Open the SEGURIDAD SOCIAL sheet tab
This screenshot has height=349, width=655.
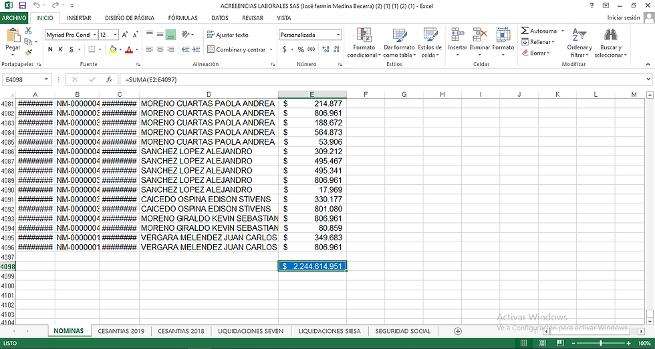click(402, 331)
